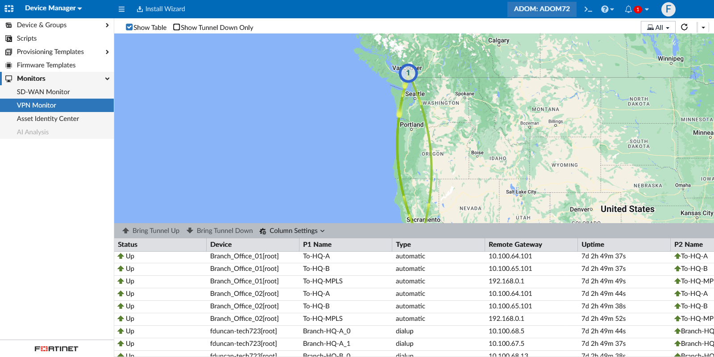The width and height of the screenshot is (714, 357).
Task: Sort by Uptime column header
Action: 624,245
